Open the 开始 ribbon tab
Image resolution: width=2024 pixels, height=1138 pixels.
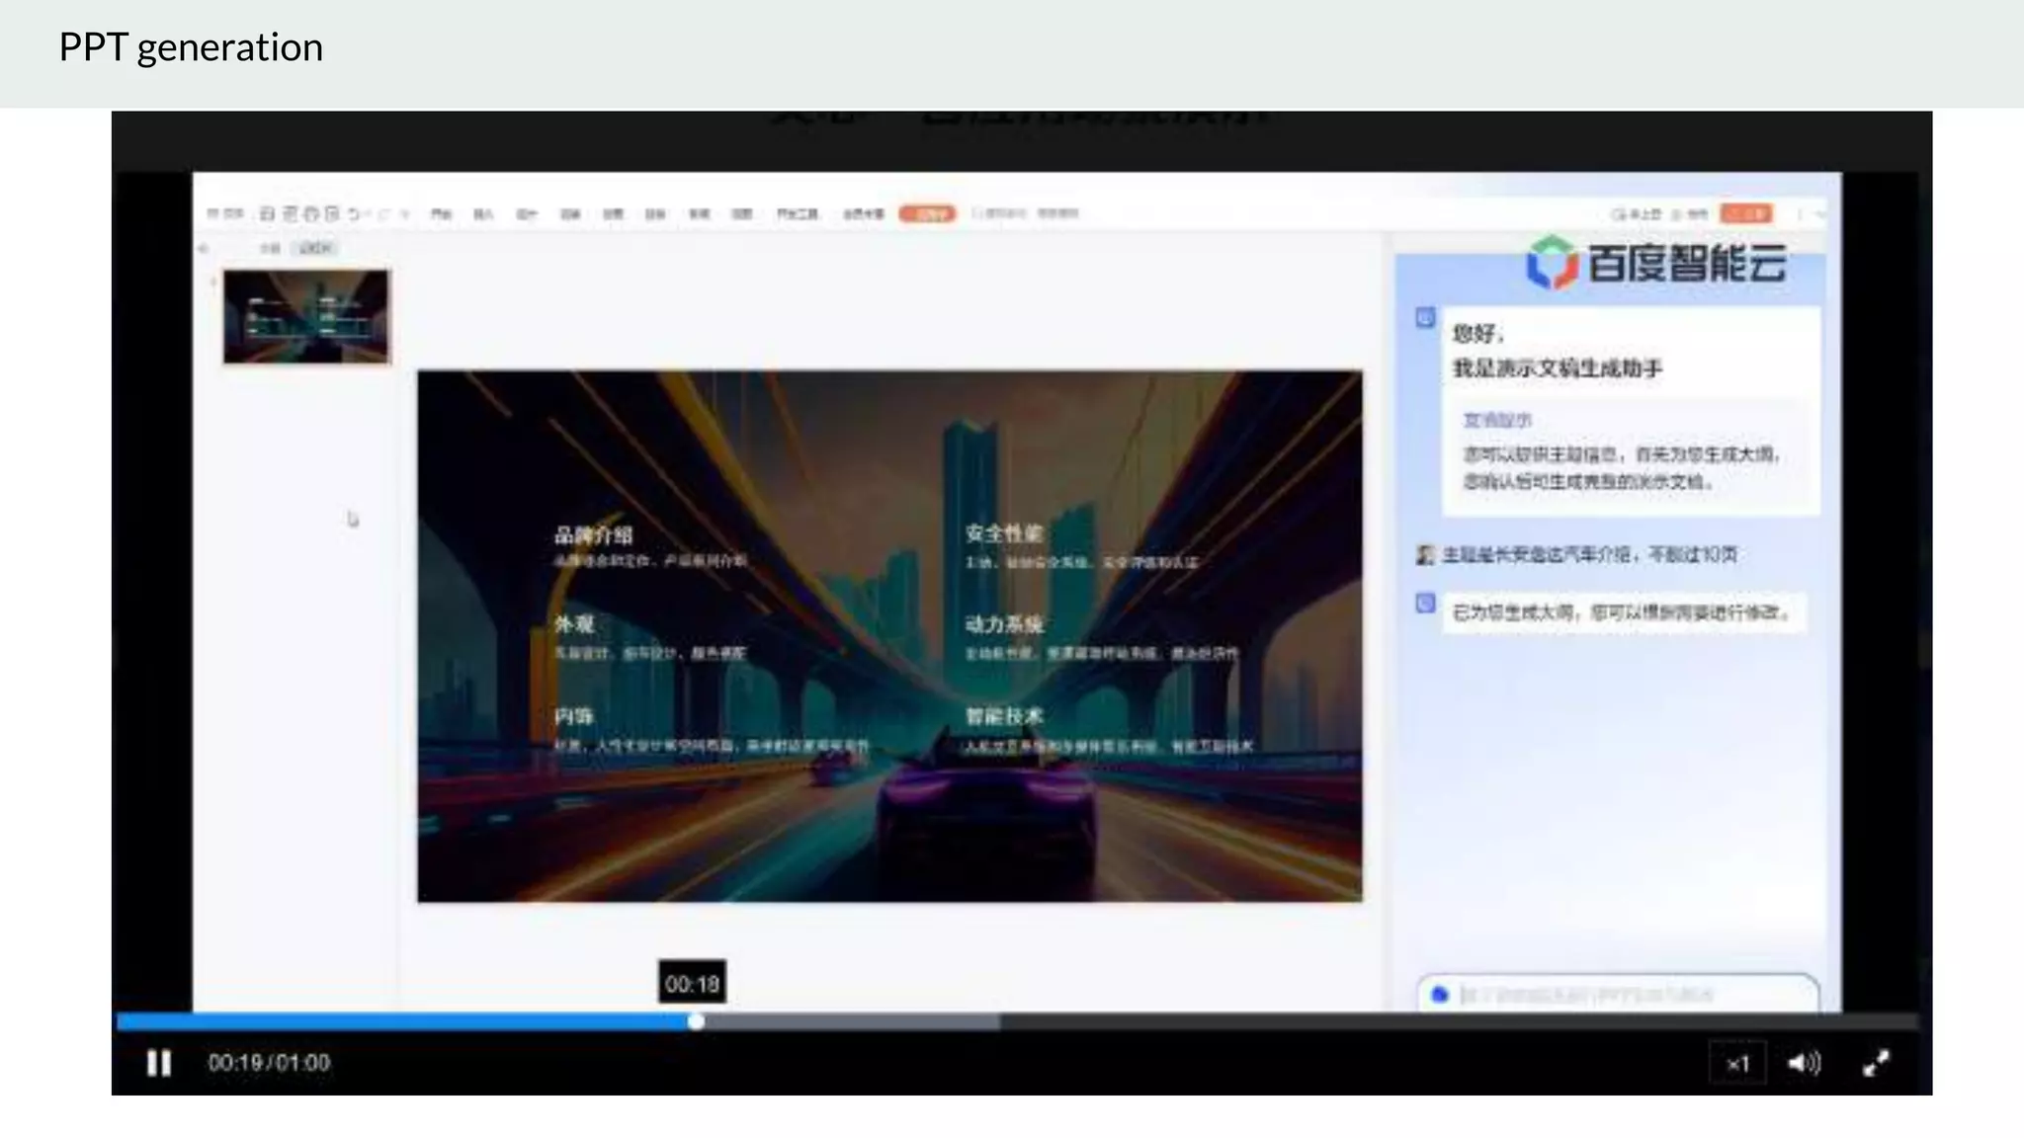pyautogui.click(x=442, y=213)
